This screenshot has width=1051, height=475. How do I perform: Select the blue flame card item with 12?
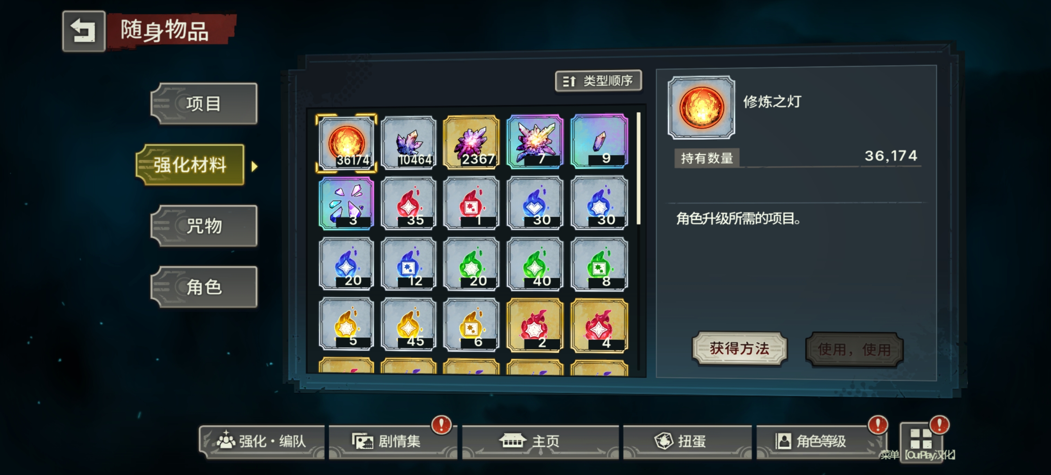coord(409,264)
